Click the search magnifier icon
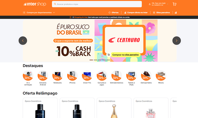 click(x=55, y=4)
